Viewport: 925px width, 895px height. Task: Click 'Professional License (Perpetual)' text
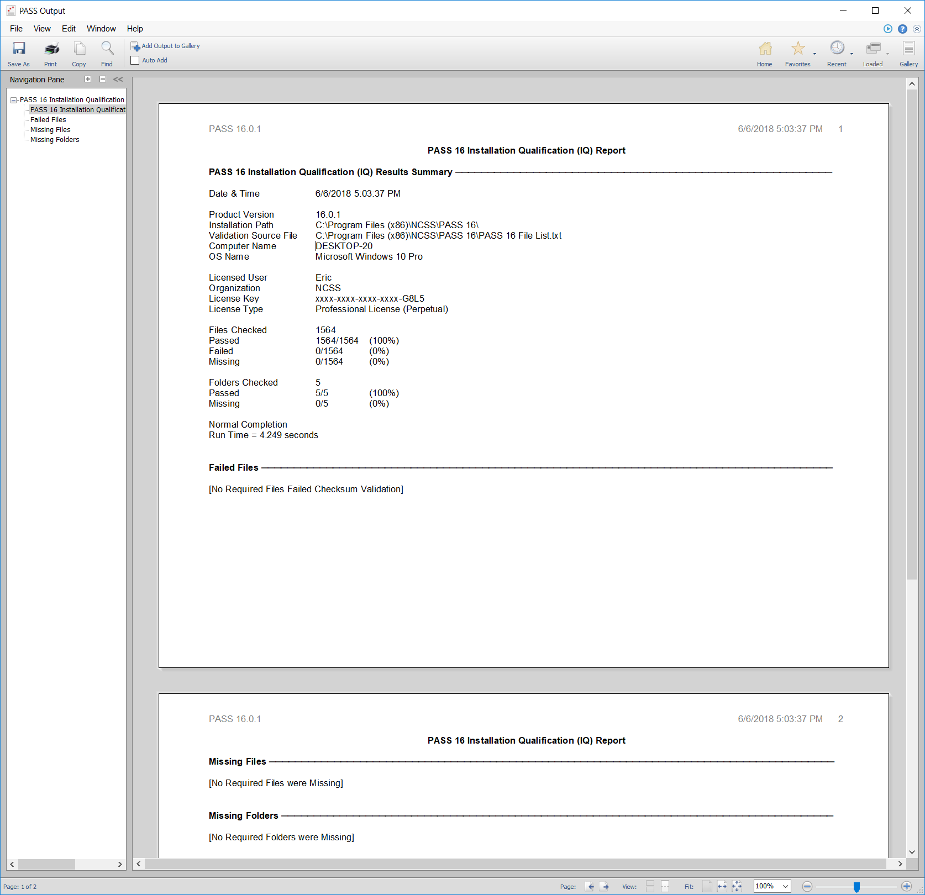click(x=382, y=309)
